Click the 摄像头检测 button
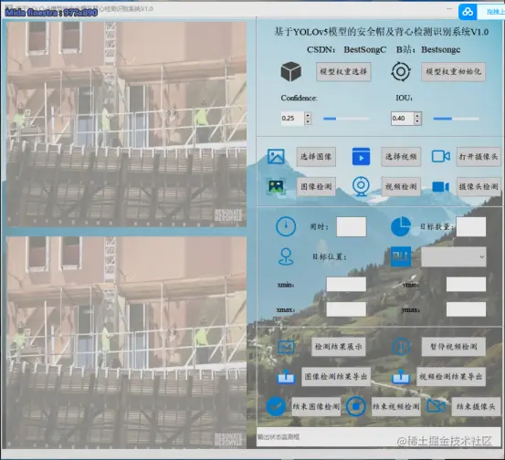 [x=479, y=186]
